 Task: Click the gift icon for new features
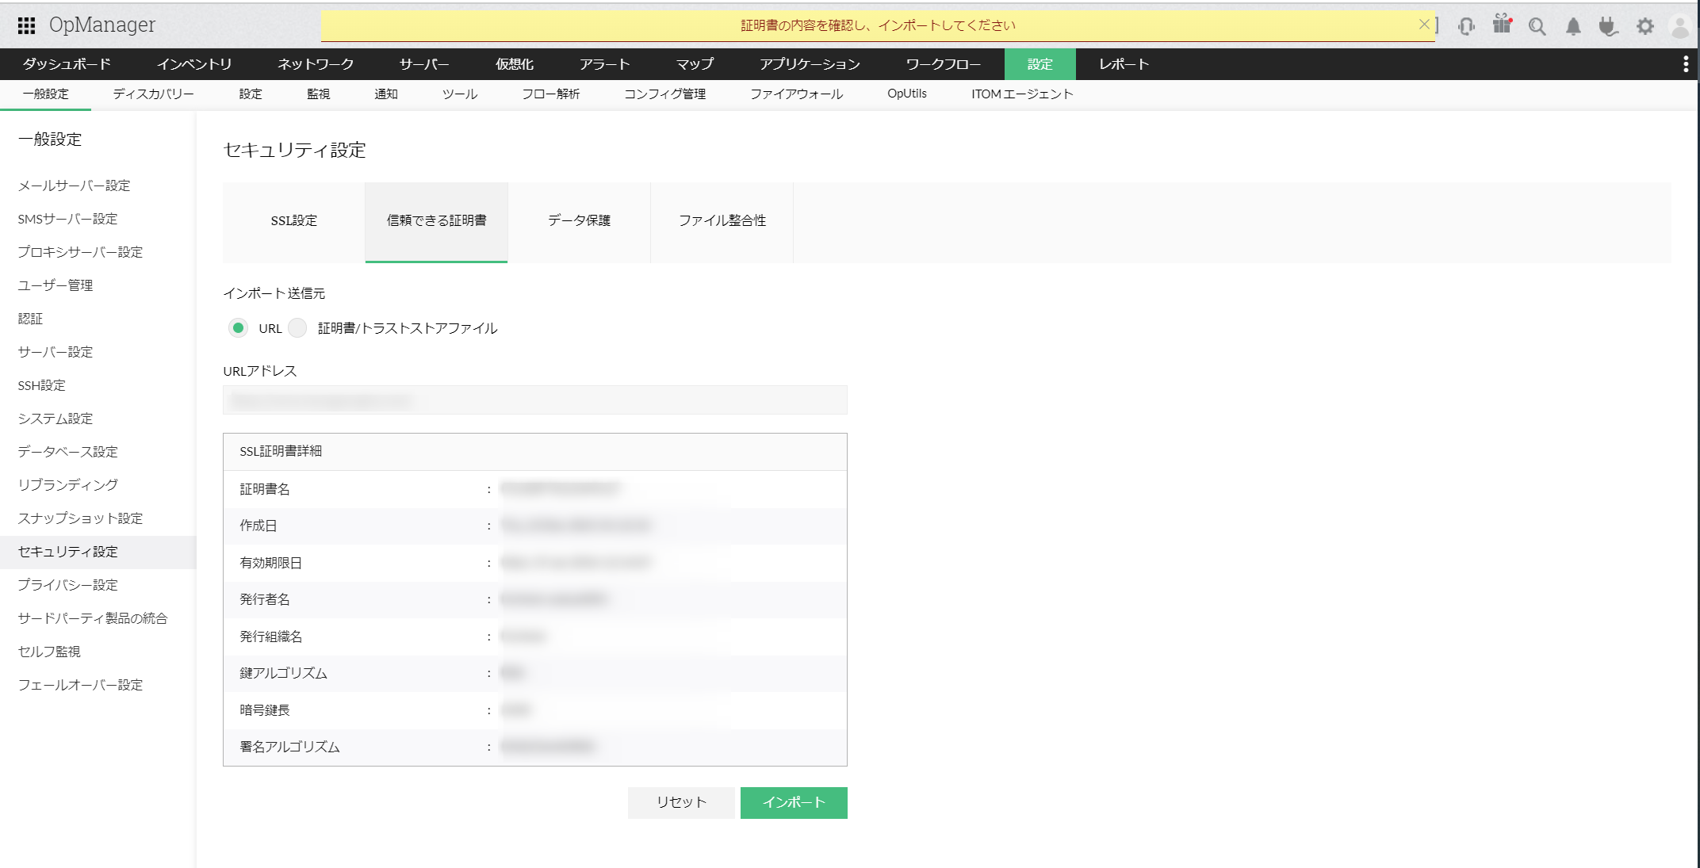pyautogui.click(x=1502, y=25)
